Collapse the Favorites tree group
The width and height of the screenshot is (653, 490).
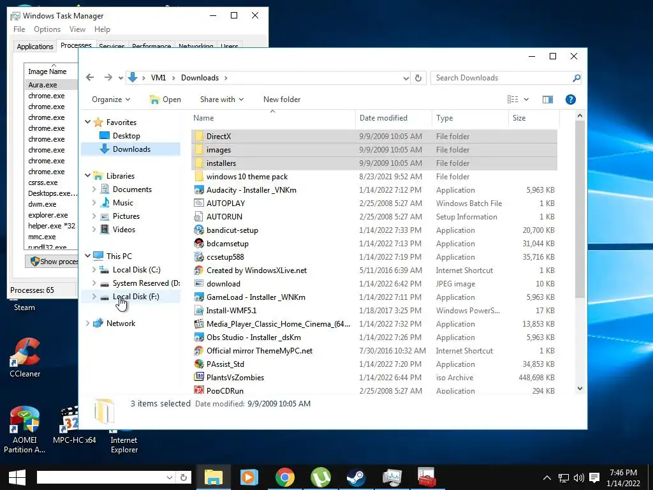(87, 122)
